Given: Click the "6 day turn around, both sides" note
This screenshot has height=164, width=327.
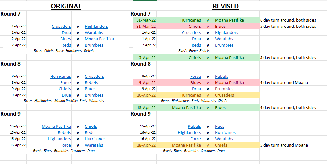Looking at the screenshot, I should tap(288, 20).
